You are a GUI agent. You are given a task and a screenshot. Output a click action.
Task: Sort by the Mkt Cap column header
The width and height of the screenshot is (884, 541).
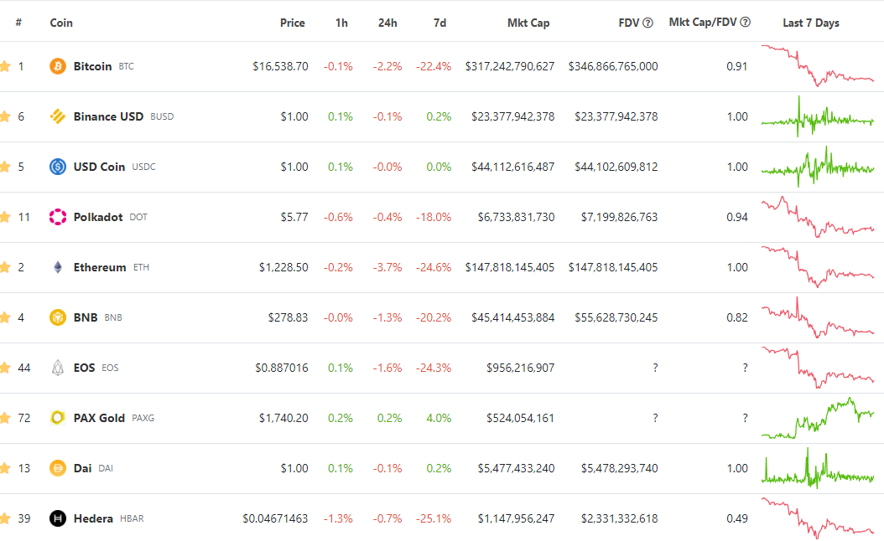[x=528, y=23]
